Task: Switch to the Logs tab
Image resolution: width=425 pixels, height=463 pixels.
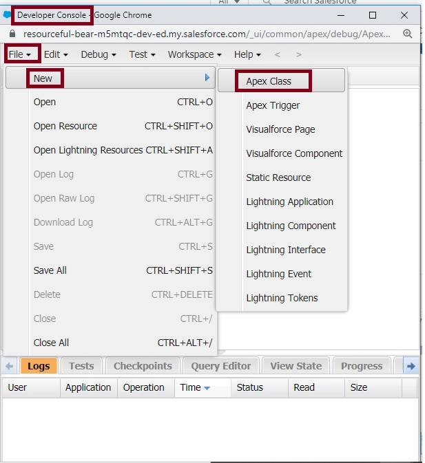Action: (39, 366)
